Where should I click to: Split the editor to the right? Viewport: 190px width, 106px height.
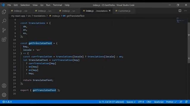180,11
